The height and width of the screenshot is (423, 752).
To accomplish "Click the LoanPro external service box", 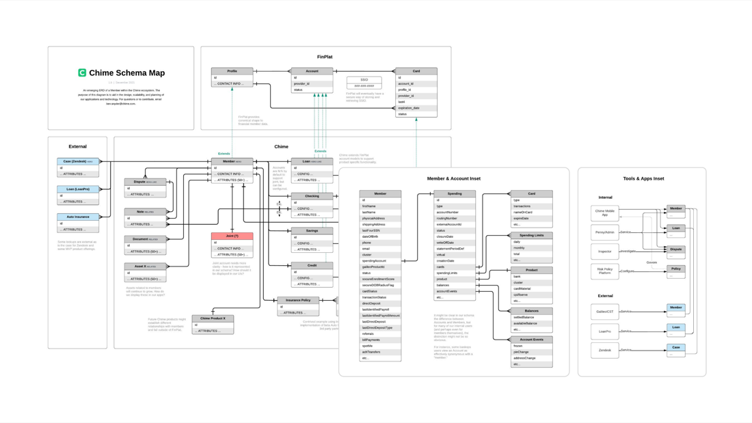I will coord(604,331).
